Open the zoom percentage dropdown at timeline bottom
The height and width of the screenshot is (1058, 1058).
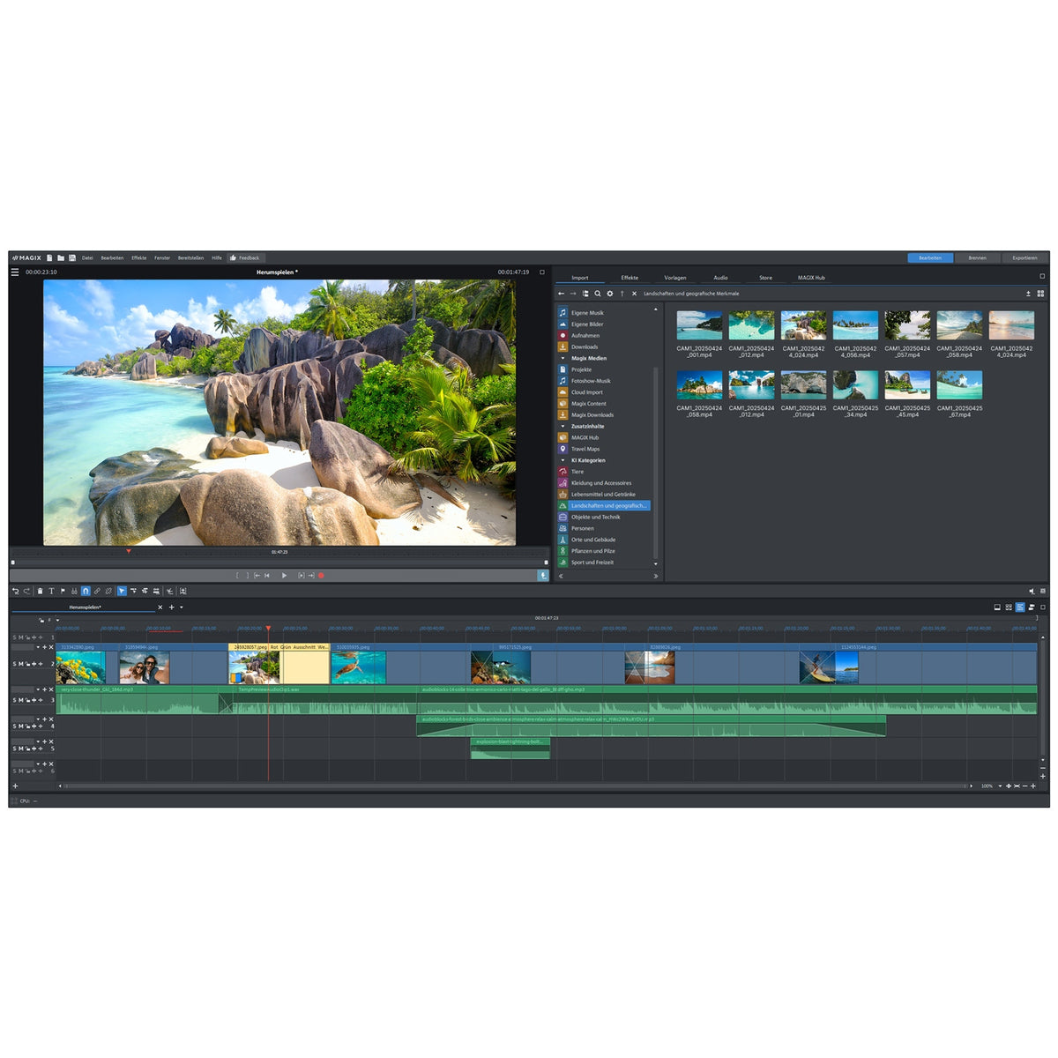1000,786
